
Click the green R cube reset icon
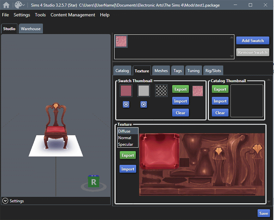point(93,182)
